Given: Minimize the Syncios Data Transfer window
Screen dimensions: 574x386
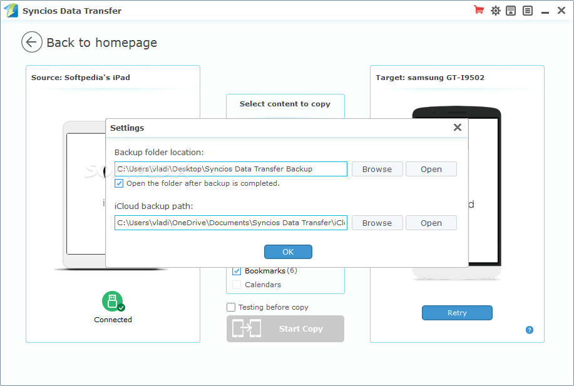Looking at the screenshot, I should click(545, 11).
